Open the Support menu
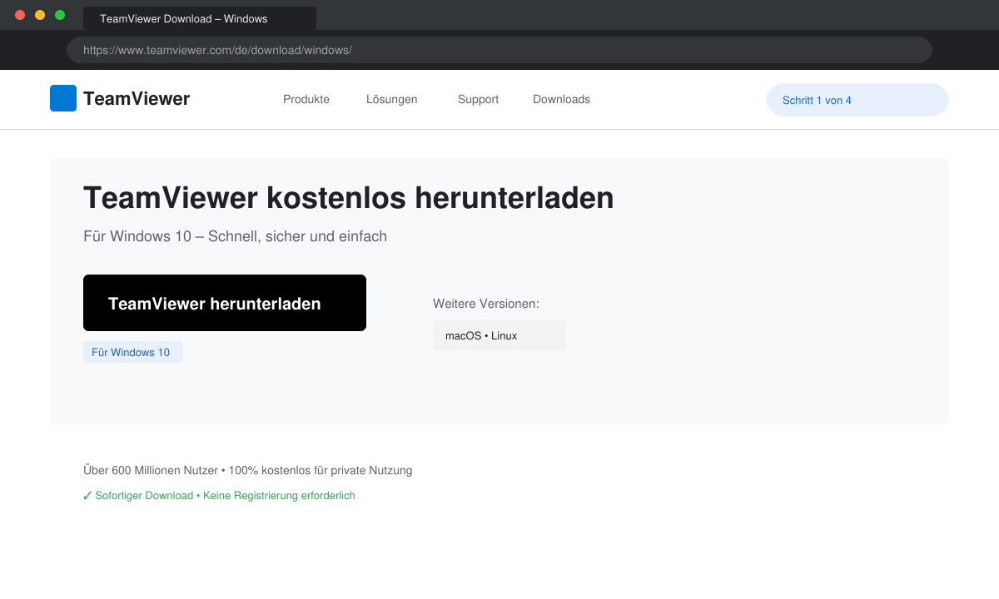This screenshot has height=599, width=999. 478,99
